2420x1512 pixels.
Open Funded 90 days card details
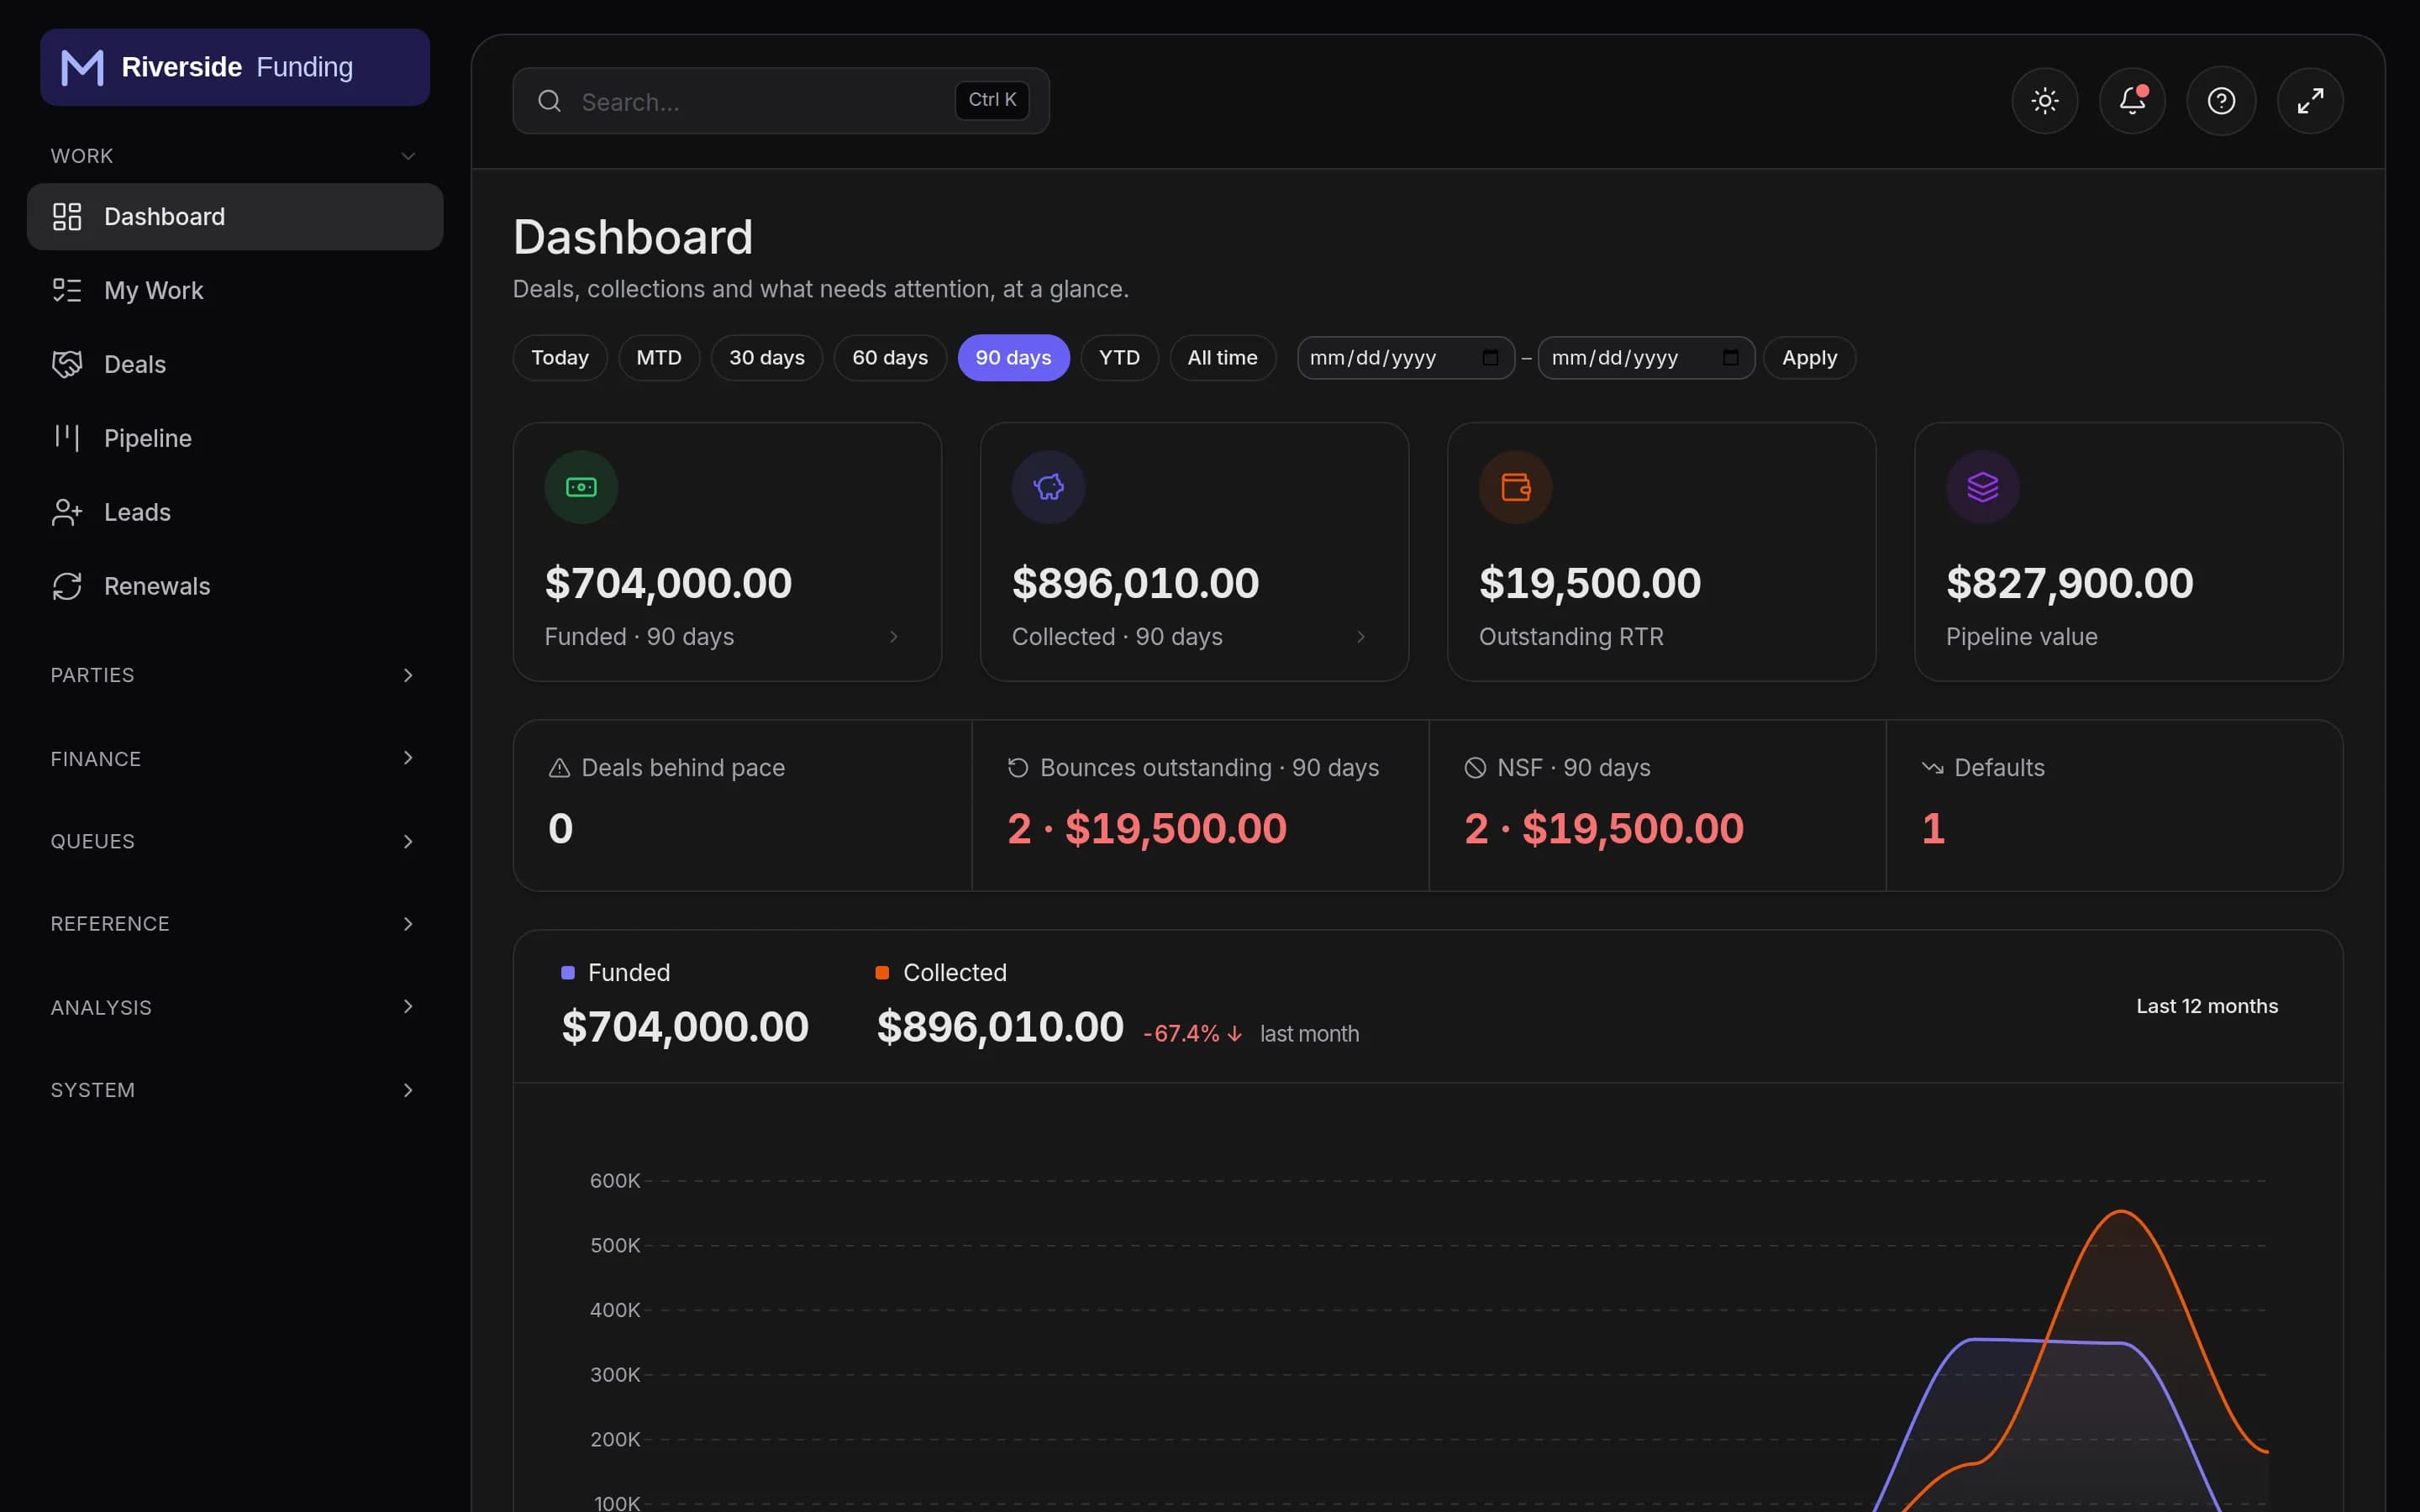(727, 552)
